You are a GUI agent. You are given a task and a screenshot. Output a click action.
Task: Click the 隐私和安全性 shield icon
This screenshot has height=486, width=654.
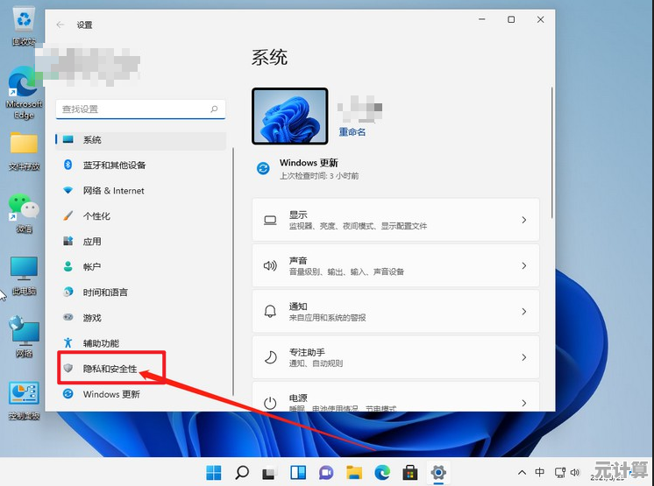pos(68,369)
